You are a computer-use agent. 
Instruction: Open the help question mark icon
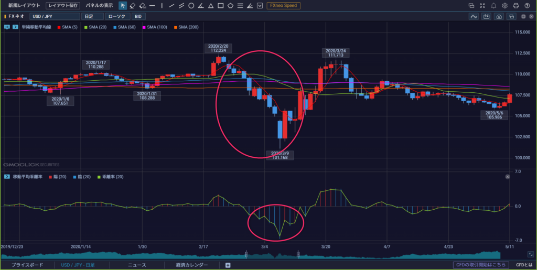527,5
